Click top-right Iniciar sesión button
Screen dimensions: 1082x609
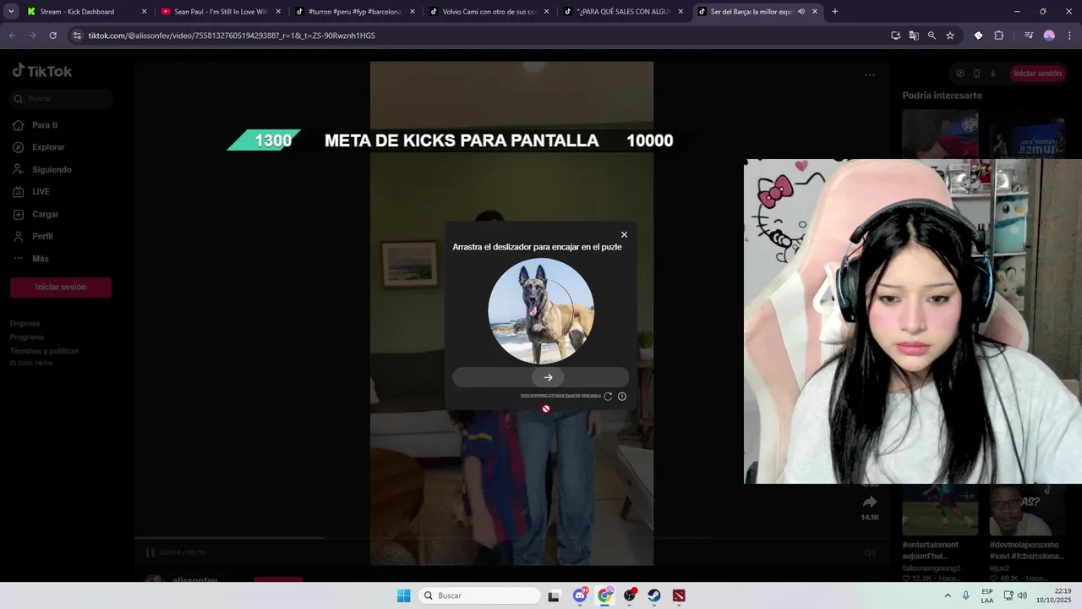click(x=1037, y=74)
